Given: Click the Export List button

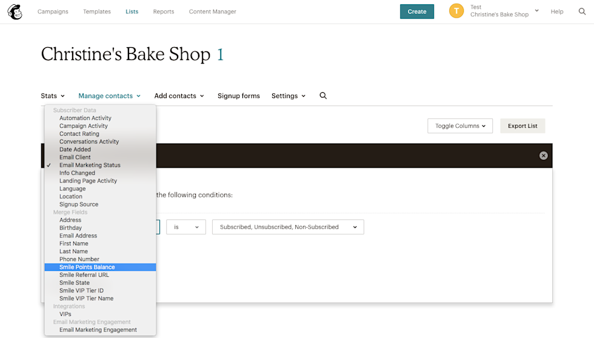Looking at the screenshot, I should click(x=522, y=126).
